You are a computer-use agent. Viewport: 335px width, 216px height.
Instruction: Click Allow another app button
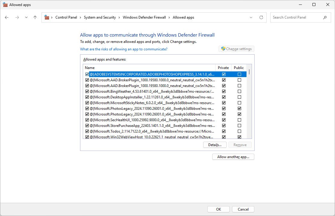pyautogui.click(x=233, y=157)
